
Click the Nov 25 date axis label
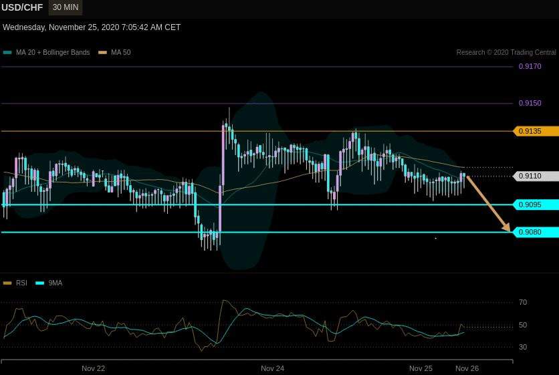(x=421, y=368)
